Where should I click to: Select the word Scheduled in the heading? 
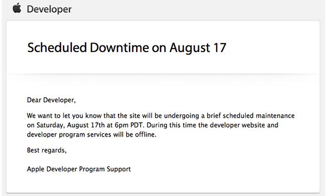click(57, 48)
